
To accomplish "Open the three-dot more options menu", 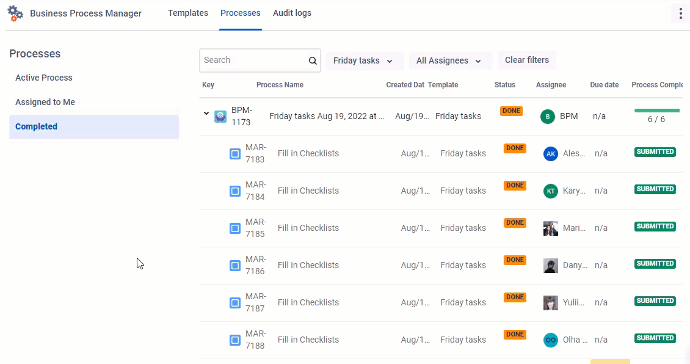I will coord(680,13).
